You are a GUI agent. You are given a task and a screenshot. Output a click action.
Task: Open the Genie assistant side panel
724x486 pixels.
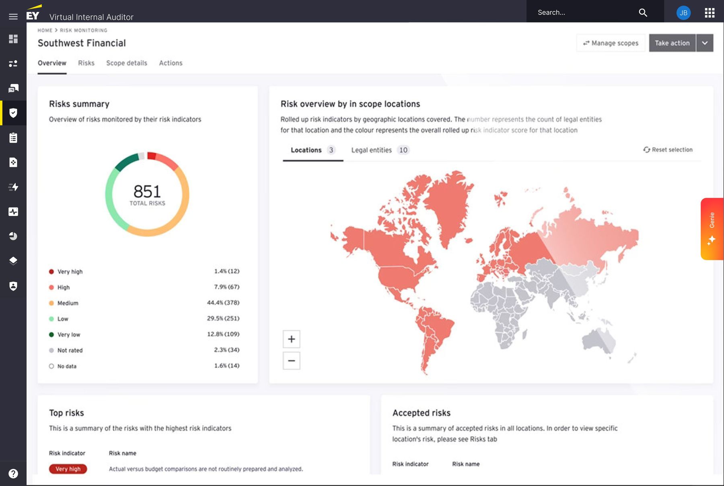(712, 229)
